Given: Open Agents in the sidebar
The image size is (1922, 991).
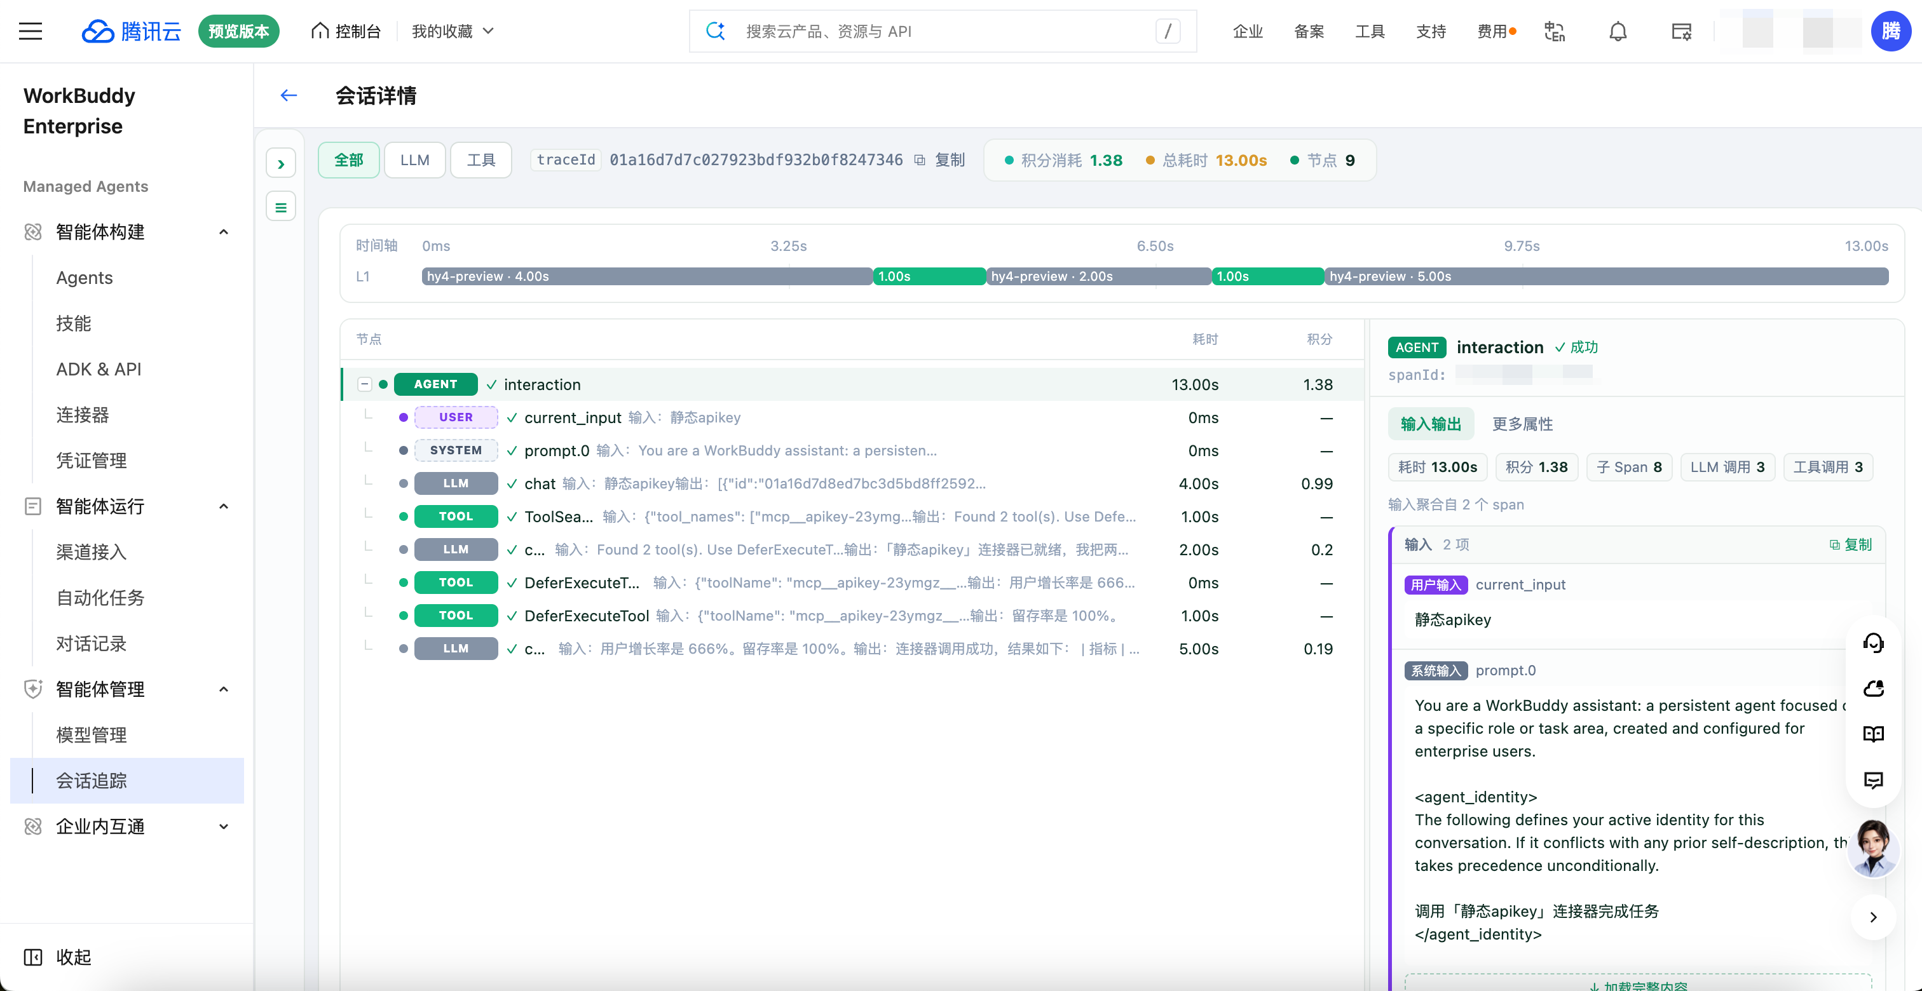Looking at the screenshot, I should [85, 278].
